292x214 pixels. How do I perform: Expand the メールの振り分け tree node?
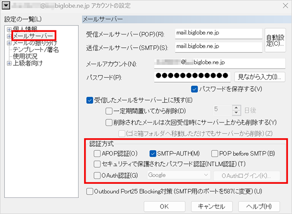9,43
